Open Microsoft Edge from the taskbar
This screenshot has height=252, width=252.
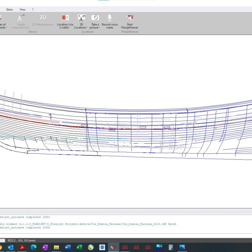coord(33,247)
